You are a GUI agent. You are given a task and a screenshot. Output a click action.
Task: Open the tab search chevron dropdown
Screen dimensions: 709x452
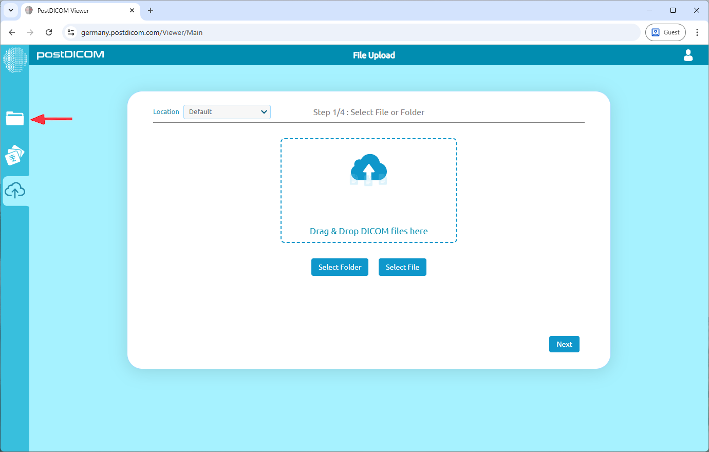[x=11, y=10]
